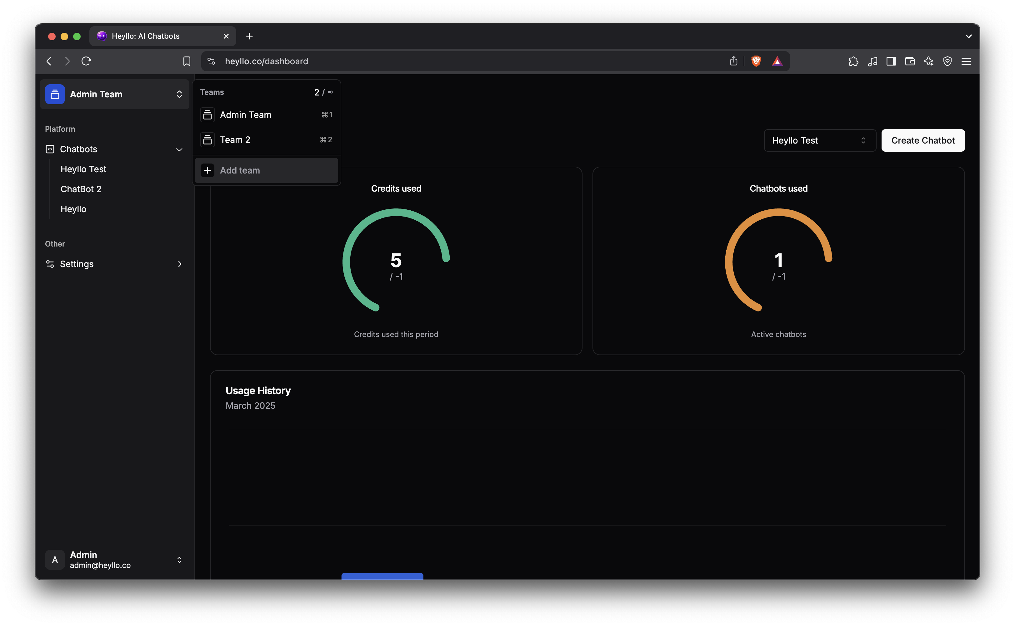Click the Create Chatbot button
1015x626 pixels.
click(x=923, y=140)
